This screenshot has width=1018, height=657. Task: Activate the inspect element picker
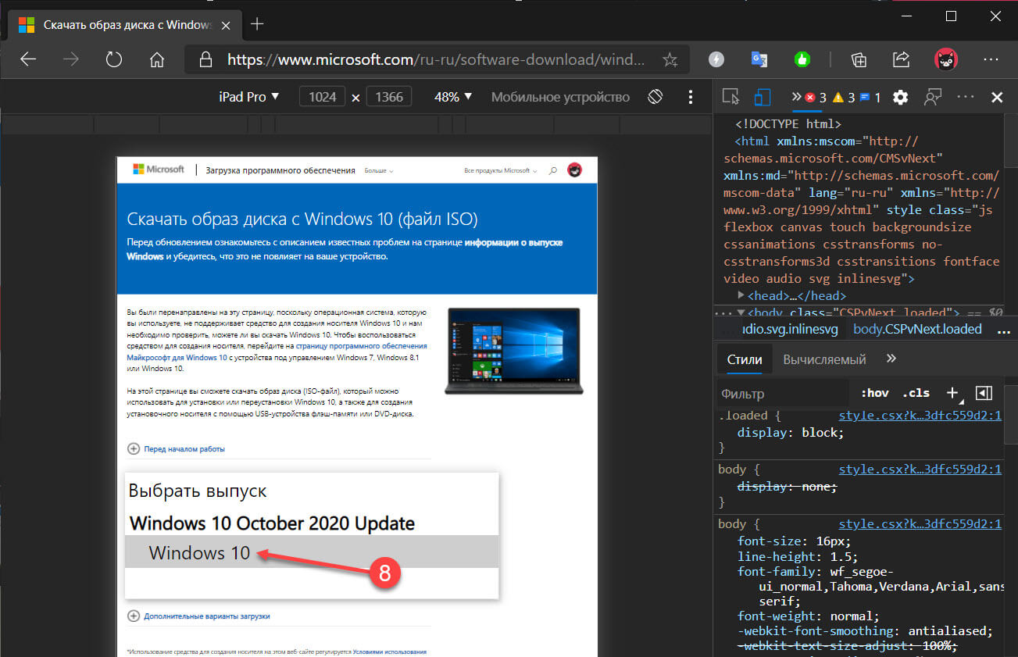coord(730,97)
